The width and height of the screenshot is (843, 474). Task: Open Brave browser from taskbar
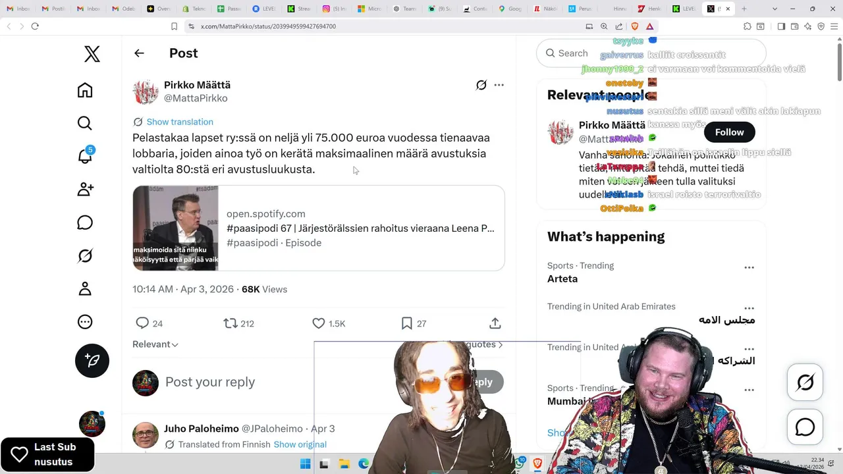tap(537, 464)
